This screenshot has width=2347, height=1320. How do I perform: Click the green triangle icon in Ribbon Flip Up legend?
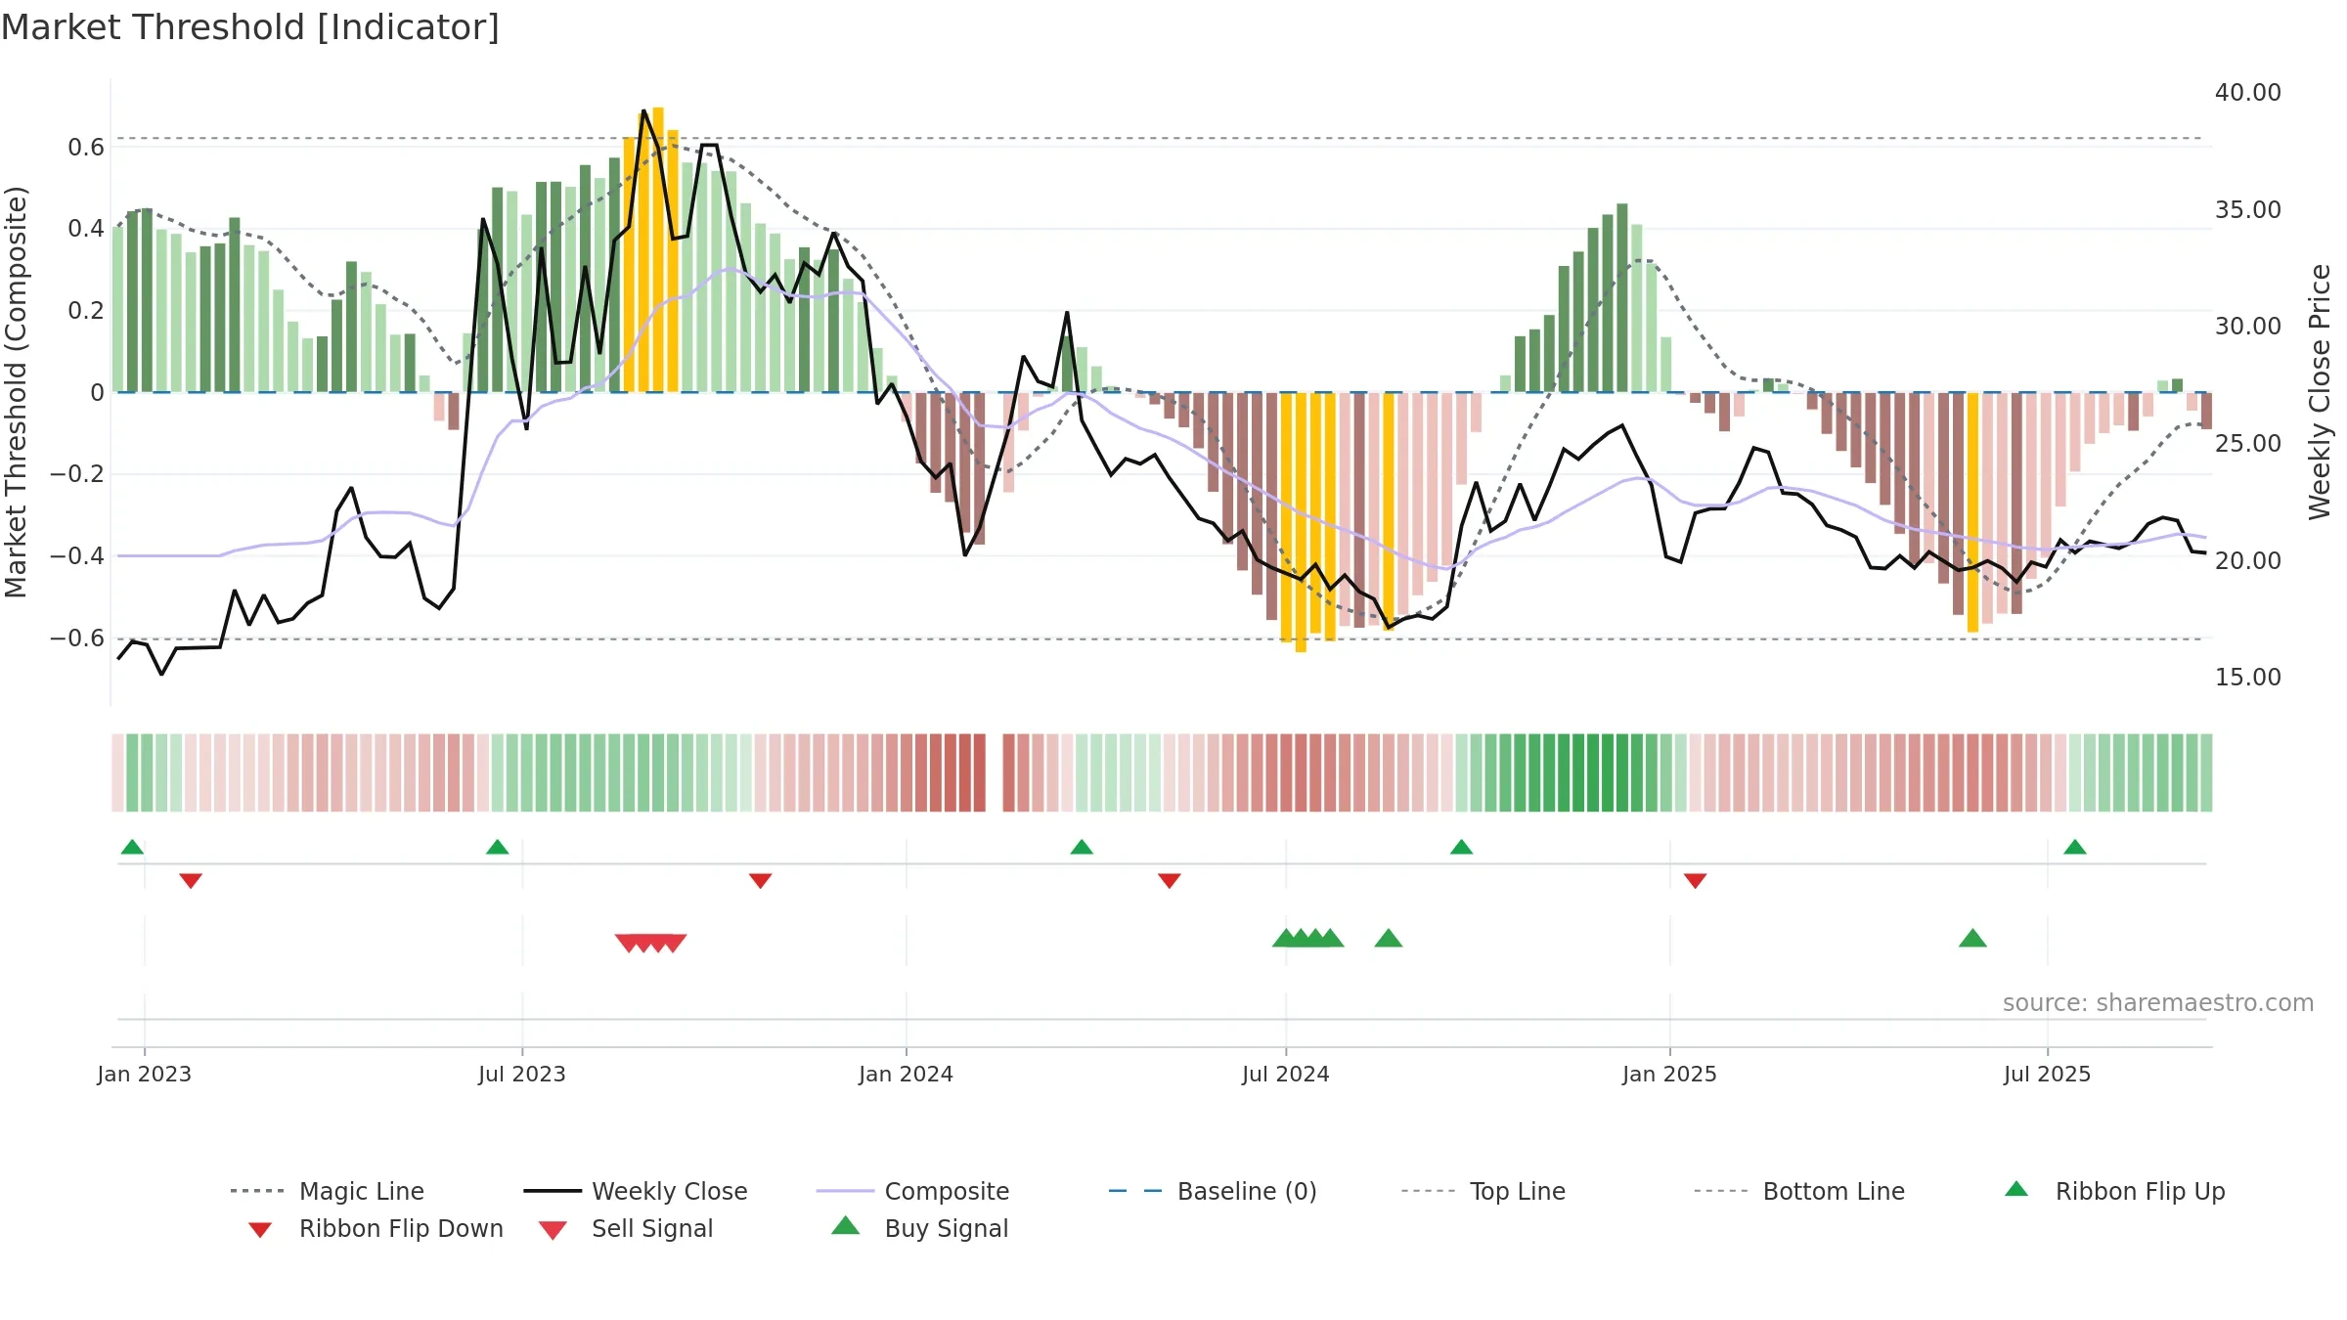(x=2016, y=1189)
